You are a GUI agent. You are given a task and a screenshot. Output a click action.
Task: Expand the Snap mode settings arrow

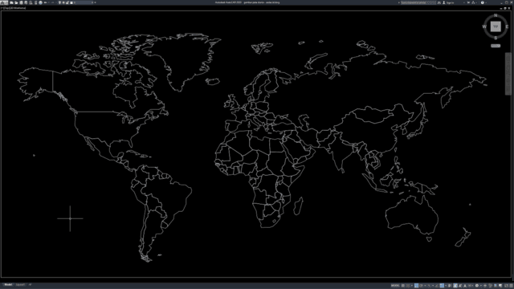(412, 286)
